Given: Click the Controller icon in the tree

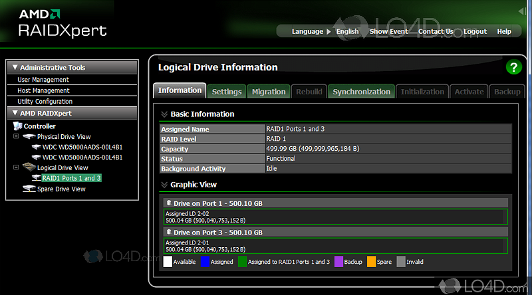Looking at the screenshot, I should tap(18, 126).
